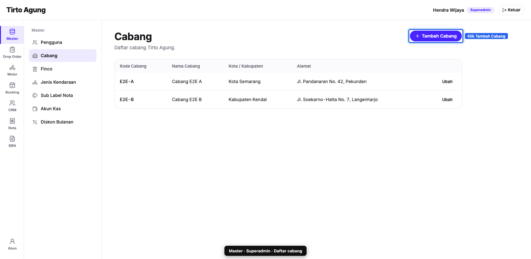Open the Motor section icon
The height and width of the screenshot is (259, 531).
12,68
